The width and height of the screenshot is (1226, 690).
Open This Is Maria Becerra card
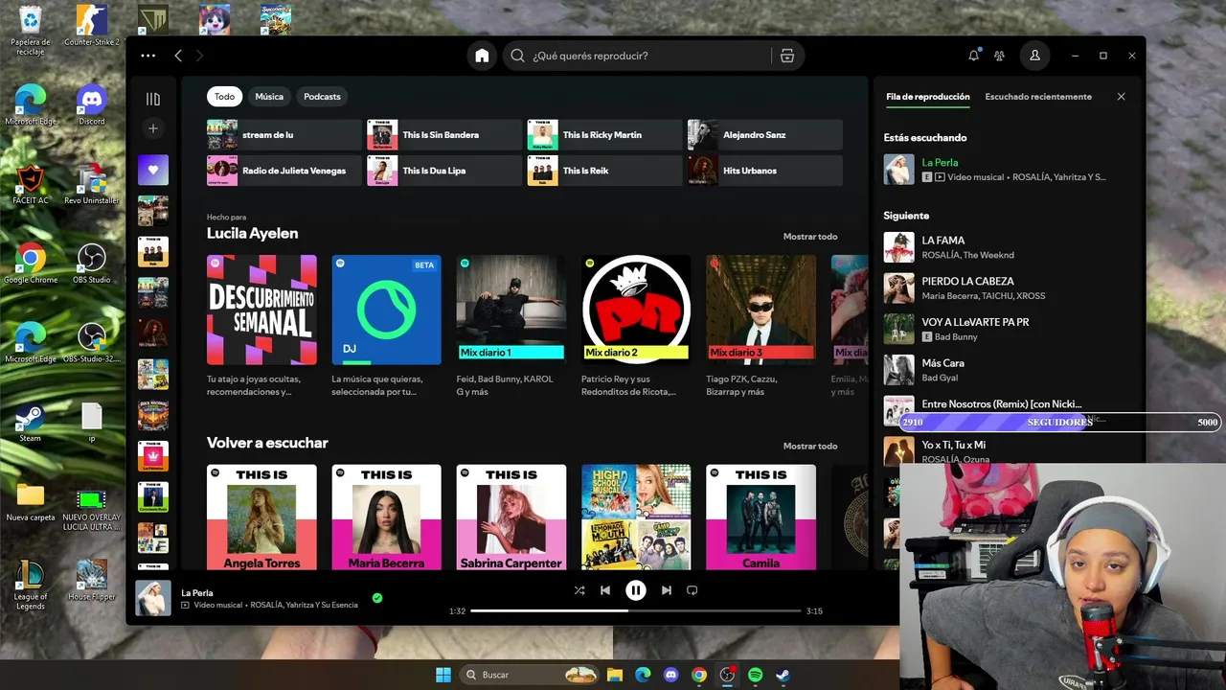(x=386, y=517)
